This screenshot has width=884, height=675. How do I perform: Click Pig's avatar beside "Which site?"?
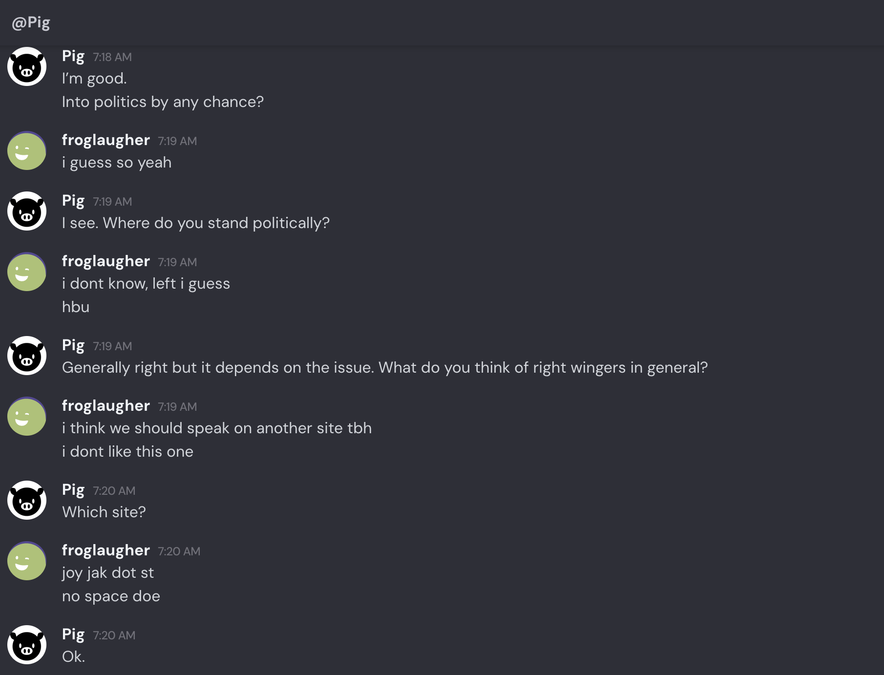point(27,501)
